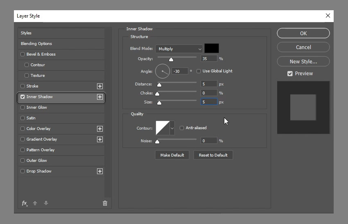This screenshot has width=348, height=224.
Task: Click the Noise slider handle
Action: (x=157, y=141)
